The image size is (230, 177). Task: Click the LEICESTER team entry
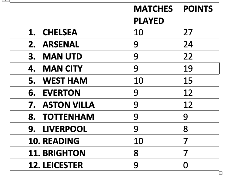pyautogui.click(x=63, y=165)
